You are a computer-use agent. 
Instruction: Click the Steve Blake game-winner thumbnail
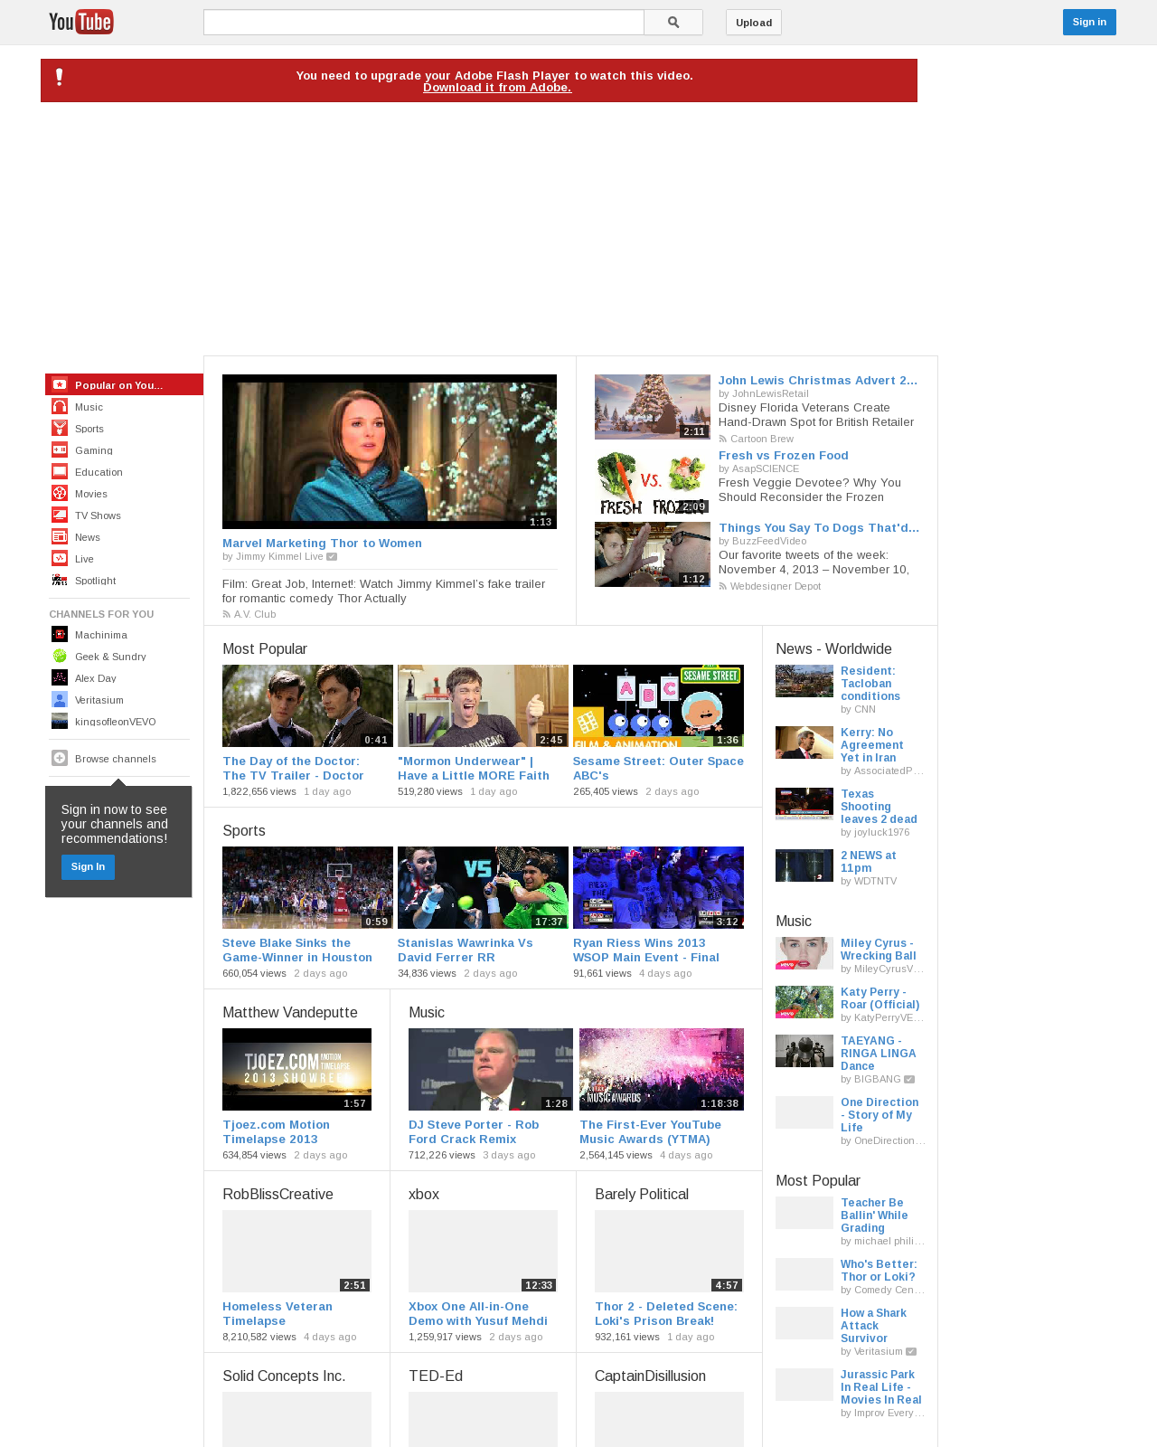pos(307,887)
